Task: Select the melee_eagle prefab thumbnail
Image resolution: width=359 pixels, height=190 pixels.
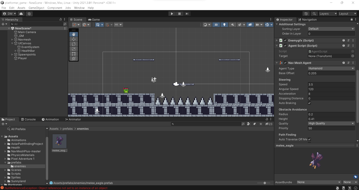Action: (59, 141)
